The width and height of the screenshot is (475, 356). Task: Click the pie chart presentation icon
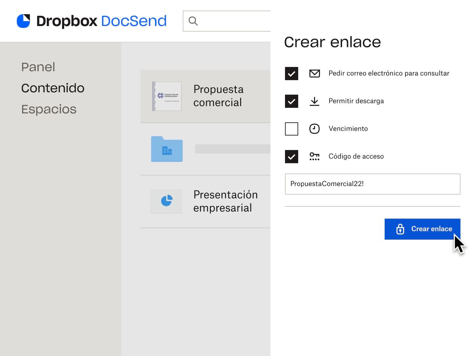[167, 200]
